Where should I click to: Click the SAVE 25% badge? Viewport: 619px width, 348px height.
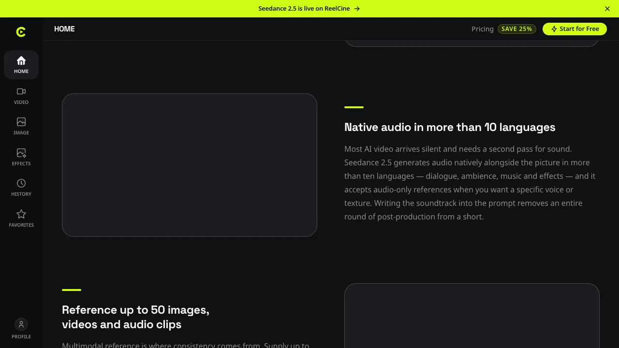(516, 29)
